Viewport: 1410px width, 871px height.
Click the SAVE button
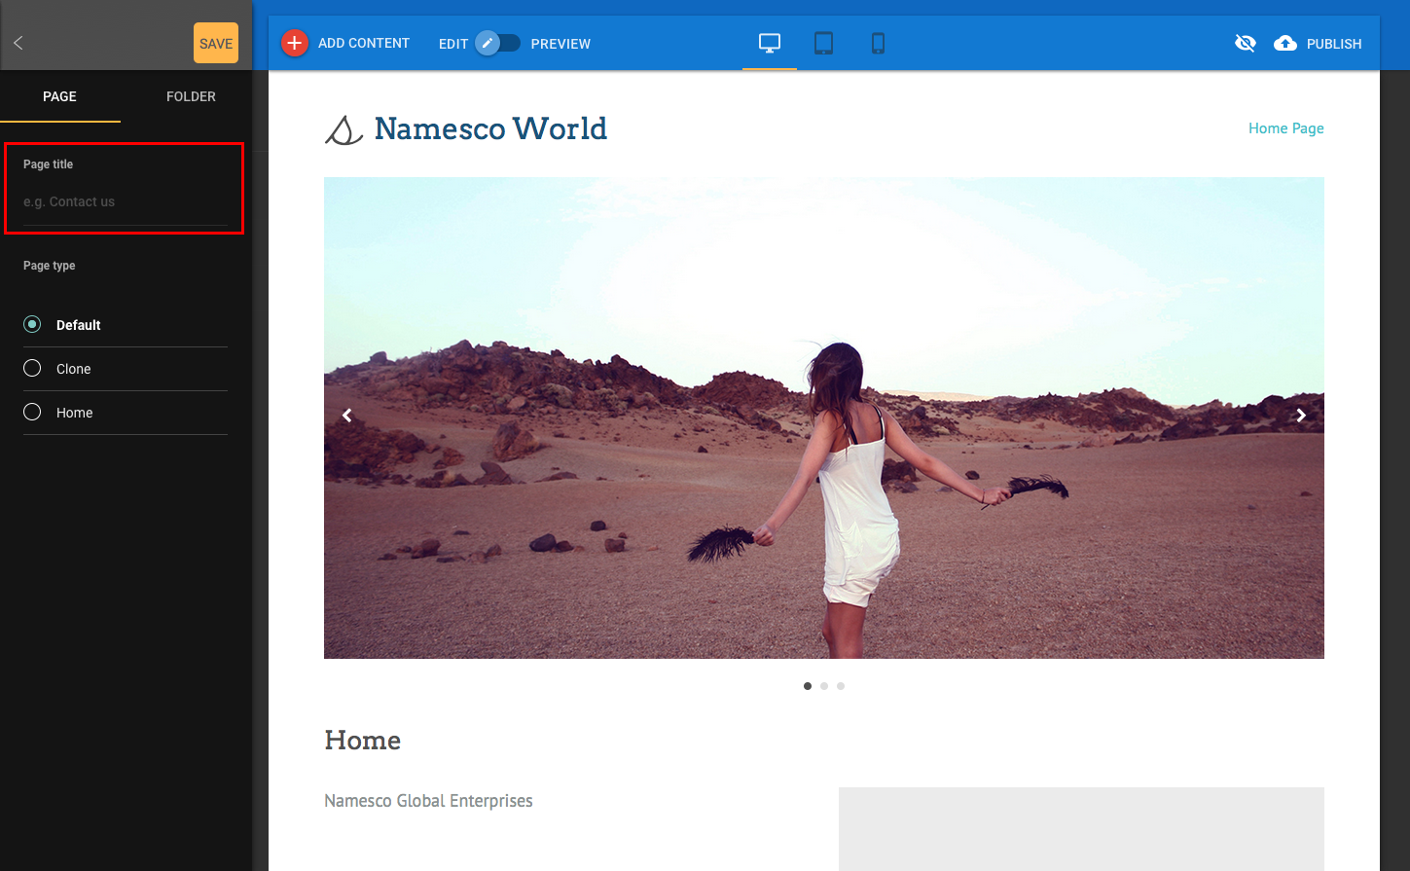point(216,43)
